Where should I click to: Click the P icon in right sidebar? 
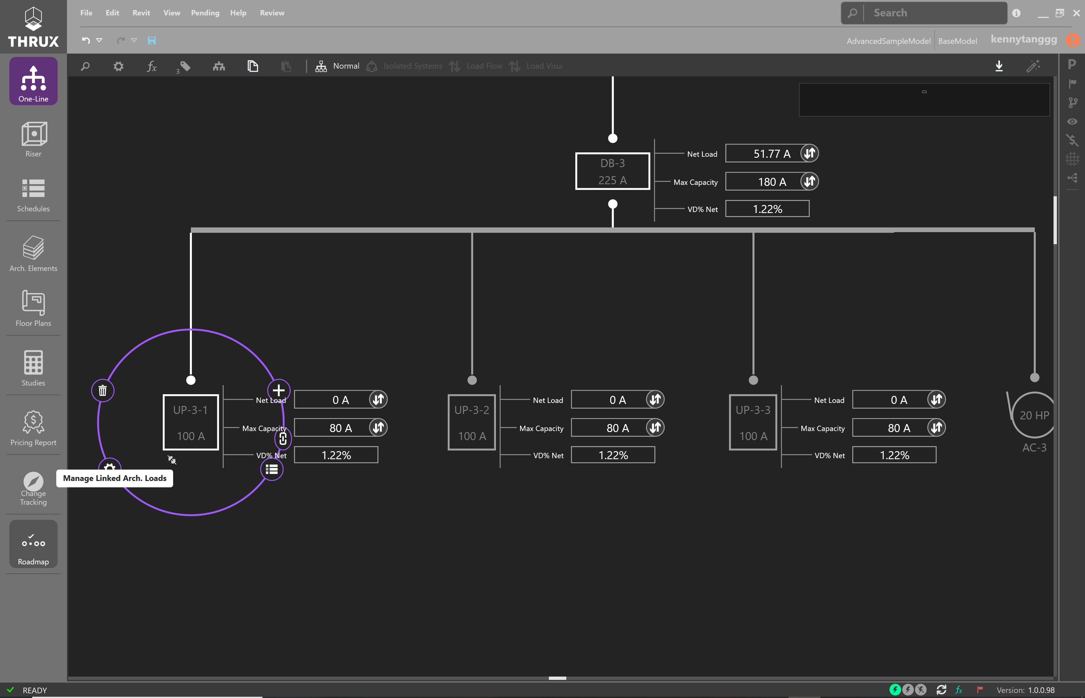[1072, 64]
